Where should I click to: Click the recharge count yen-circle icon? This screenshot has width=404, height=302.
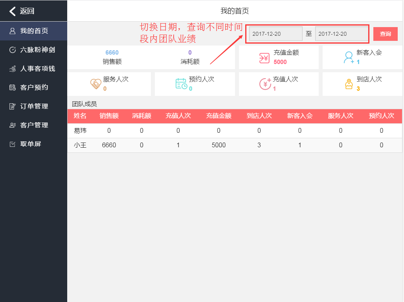click(265, 84)
